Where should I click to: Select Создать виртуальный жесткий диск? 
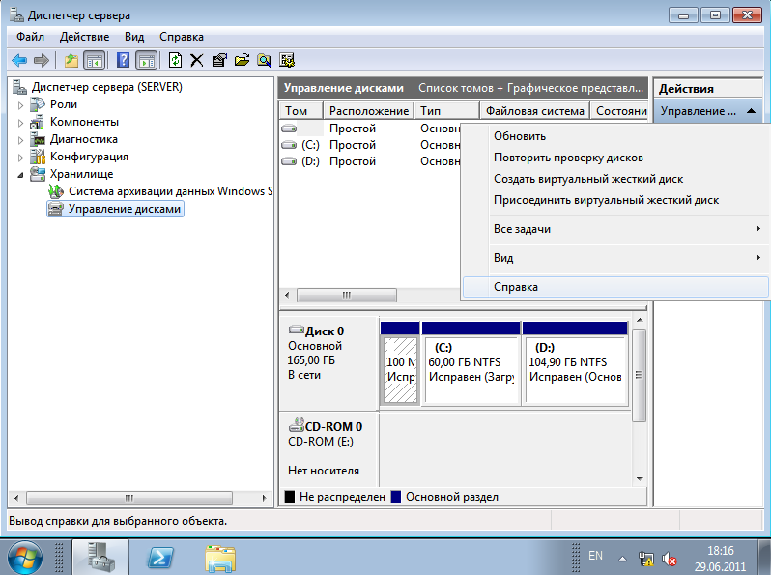click(615, 179)
